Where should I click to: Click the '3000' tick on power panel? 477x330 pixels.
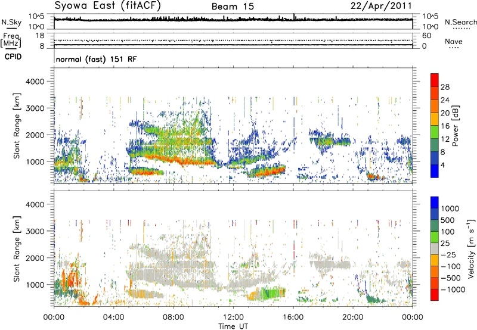[35, 108]
